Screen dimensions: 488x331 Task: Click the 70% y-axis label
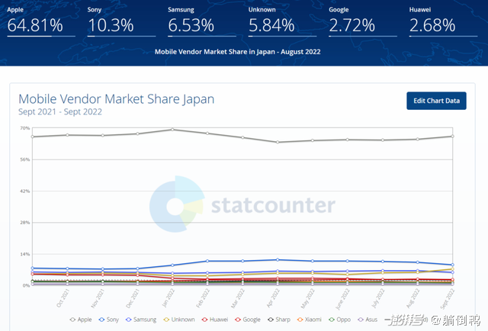pos(25,128)
